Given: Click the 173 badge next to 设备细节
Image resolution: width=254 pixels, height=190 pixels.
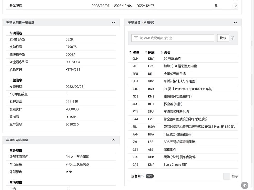Looking at the screenshot, I should point(150,176).
